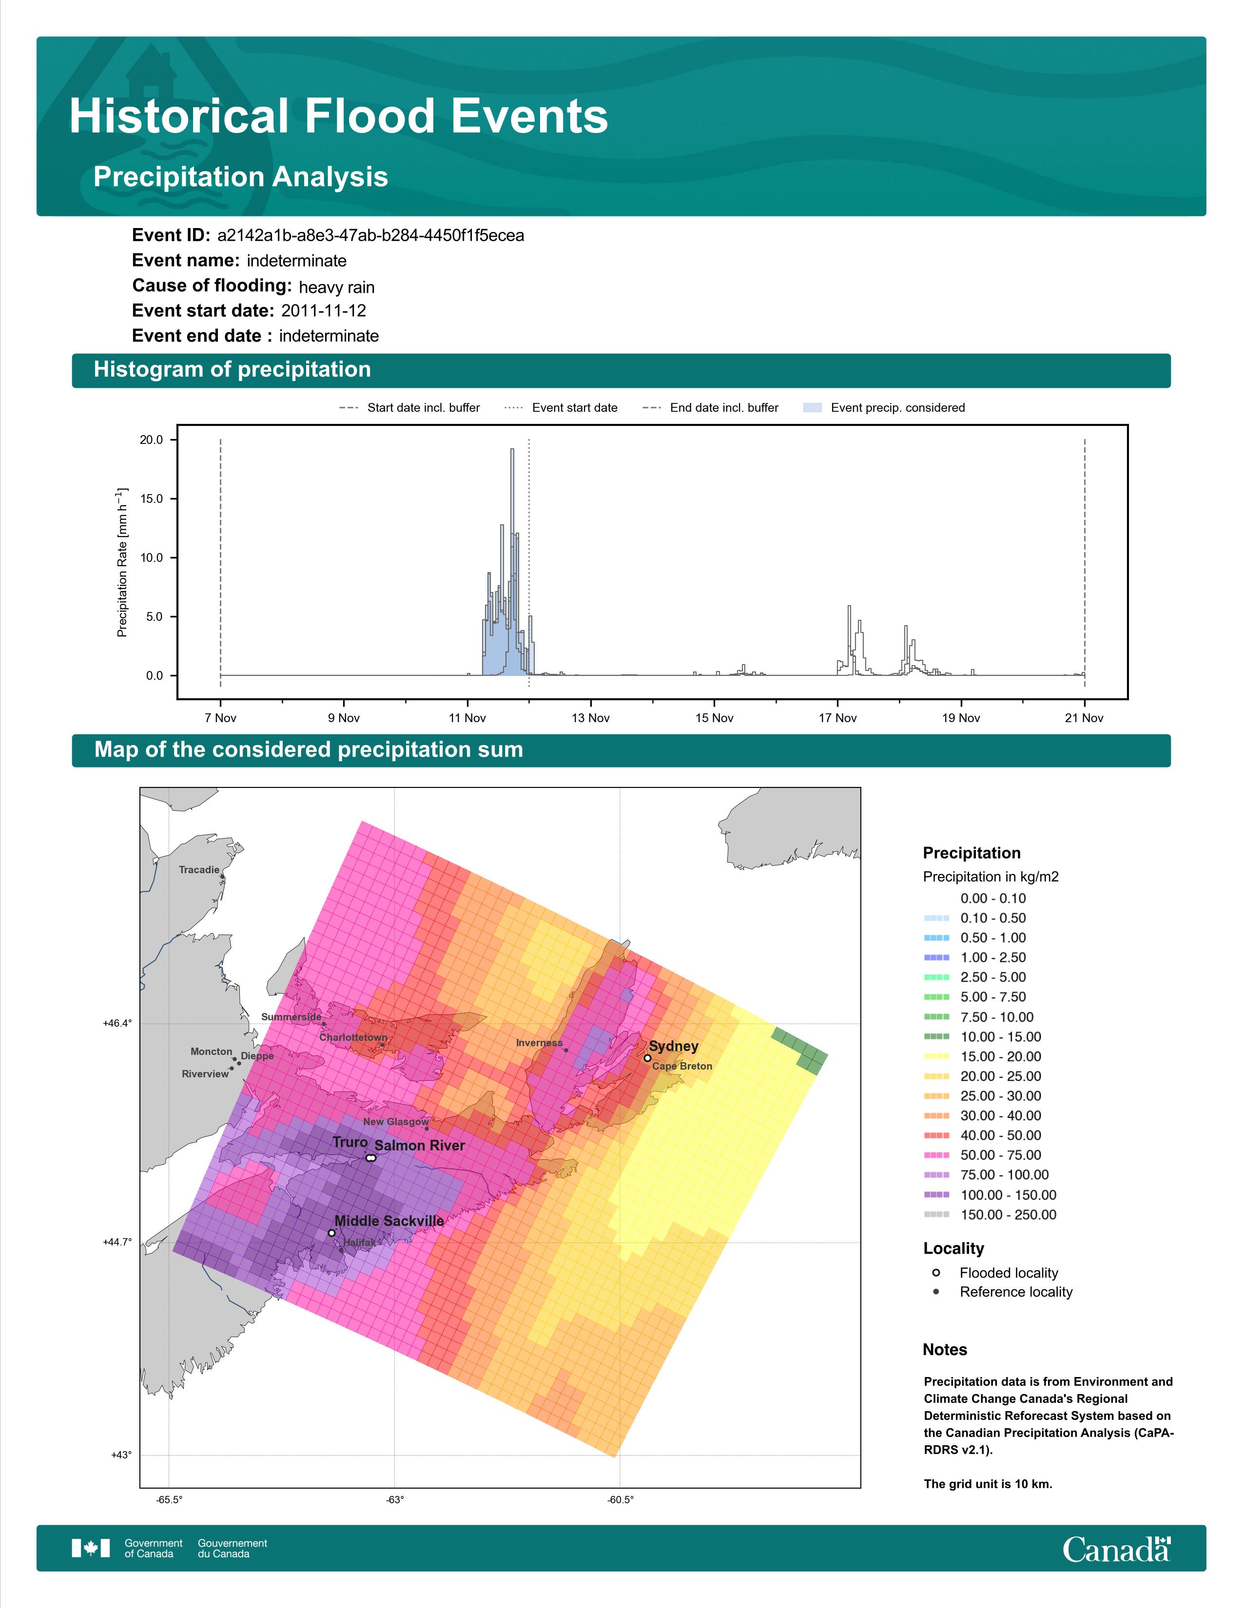Viewport: 1243px width, 1608px height.
Task: Click the Government of Canada footer text
Action: coord(153,1549)
